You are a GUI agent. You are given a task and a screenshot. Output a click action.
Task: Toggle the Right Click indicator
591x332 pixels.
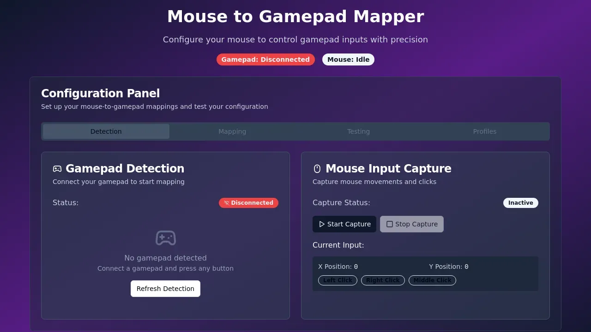[x=383, y=280]
